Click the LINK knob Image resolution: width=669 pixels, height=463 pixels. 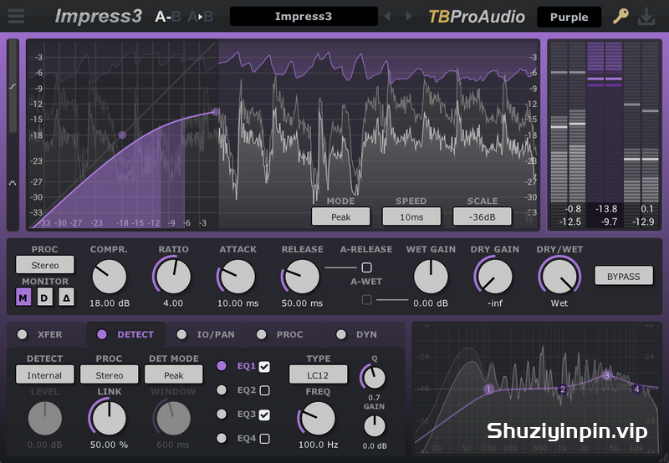110,418
